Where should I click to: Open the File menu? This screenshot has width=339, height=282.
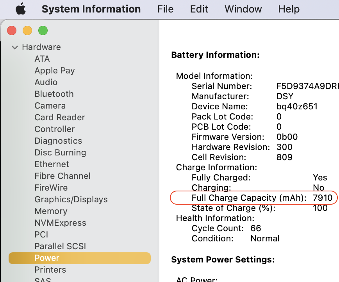click(165, 9)
